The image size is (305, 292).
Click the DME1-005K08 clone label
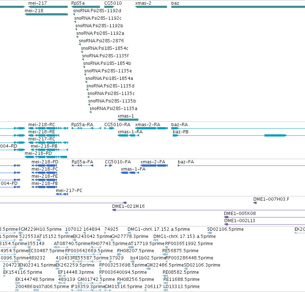point(240,214)
